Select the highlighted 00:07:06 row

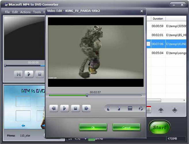point(167,44)
